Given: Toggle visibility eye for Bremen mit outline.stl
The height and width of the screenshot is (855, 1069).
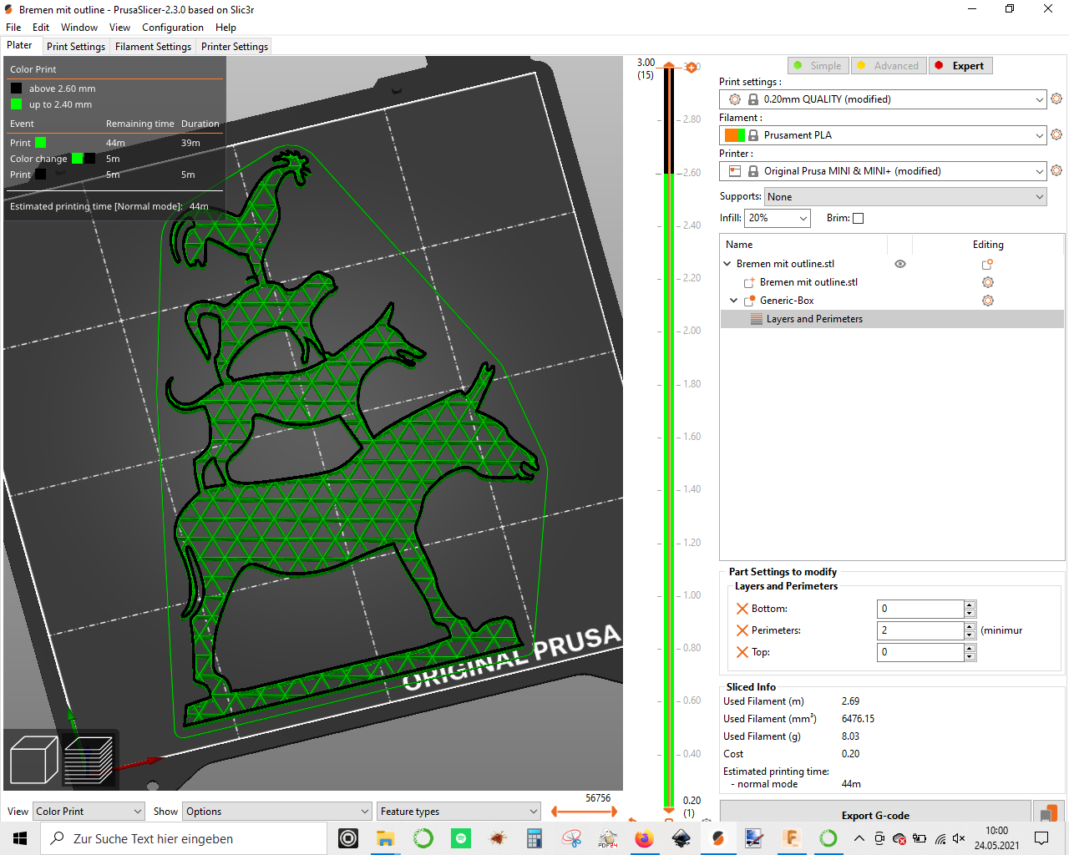Looking at the screenshot, I should click(900, 264).
